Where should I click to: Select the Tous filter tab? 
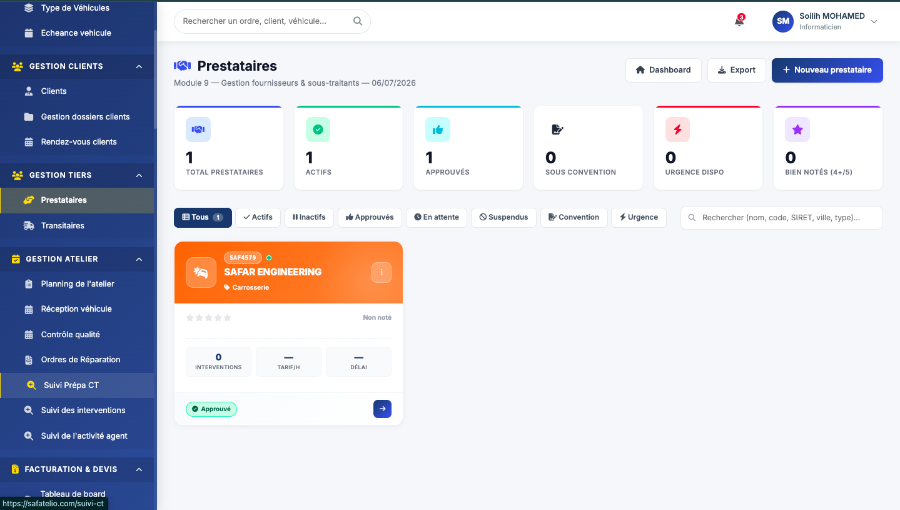[203, 217]
